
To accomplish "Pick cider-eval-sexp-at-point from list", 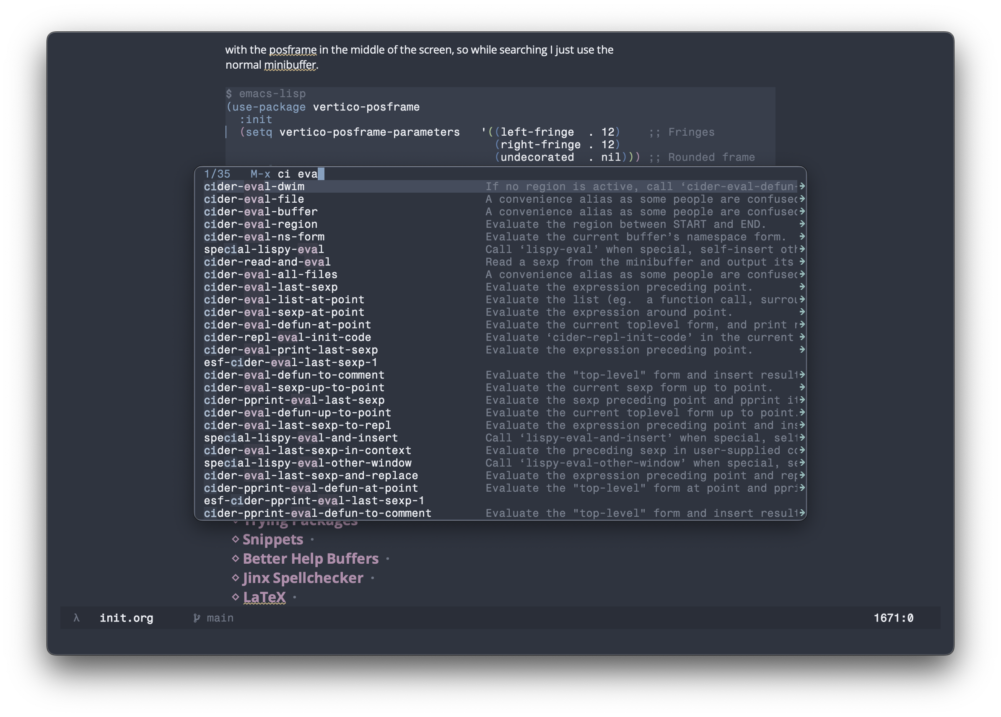I will pyautogui.click(x=500, y=312).
